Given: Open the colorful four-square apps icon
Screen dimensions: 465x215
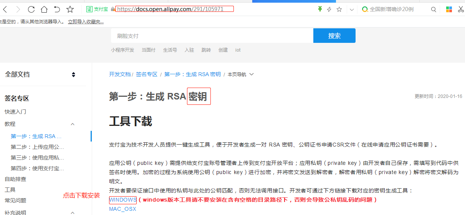Looking at the screenshot, I should click(x=449, y=9).
